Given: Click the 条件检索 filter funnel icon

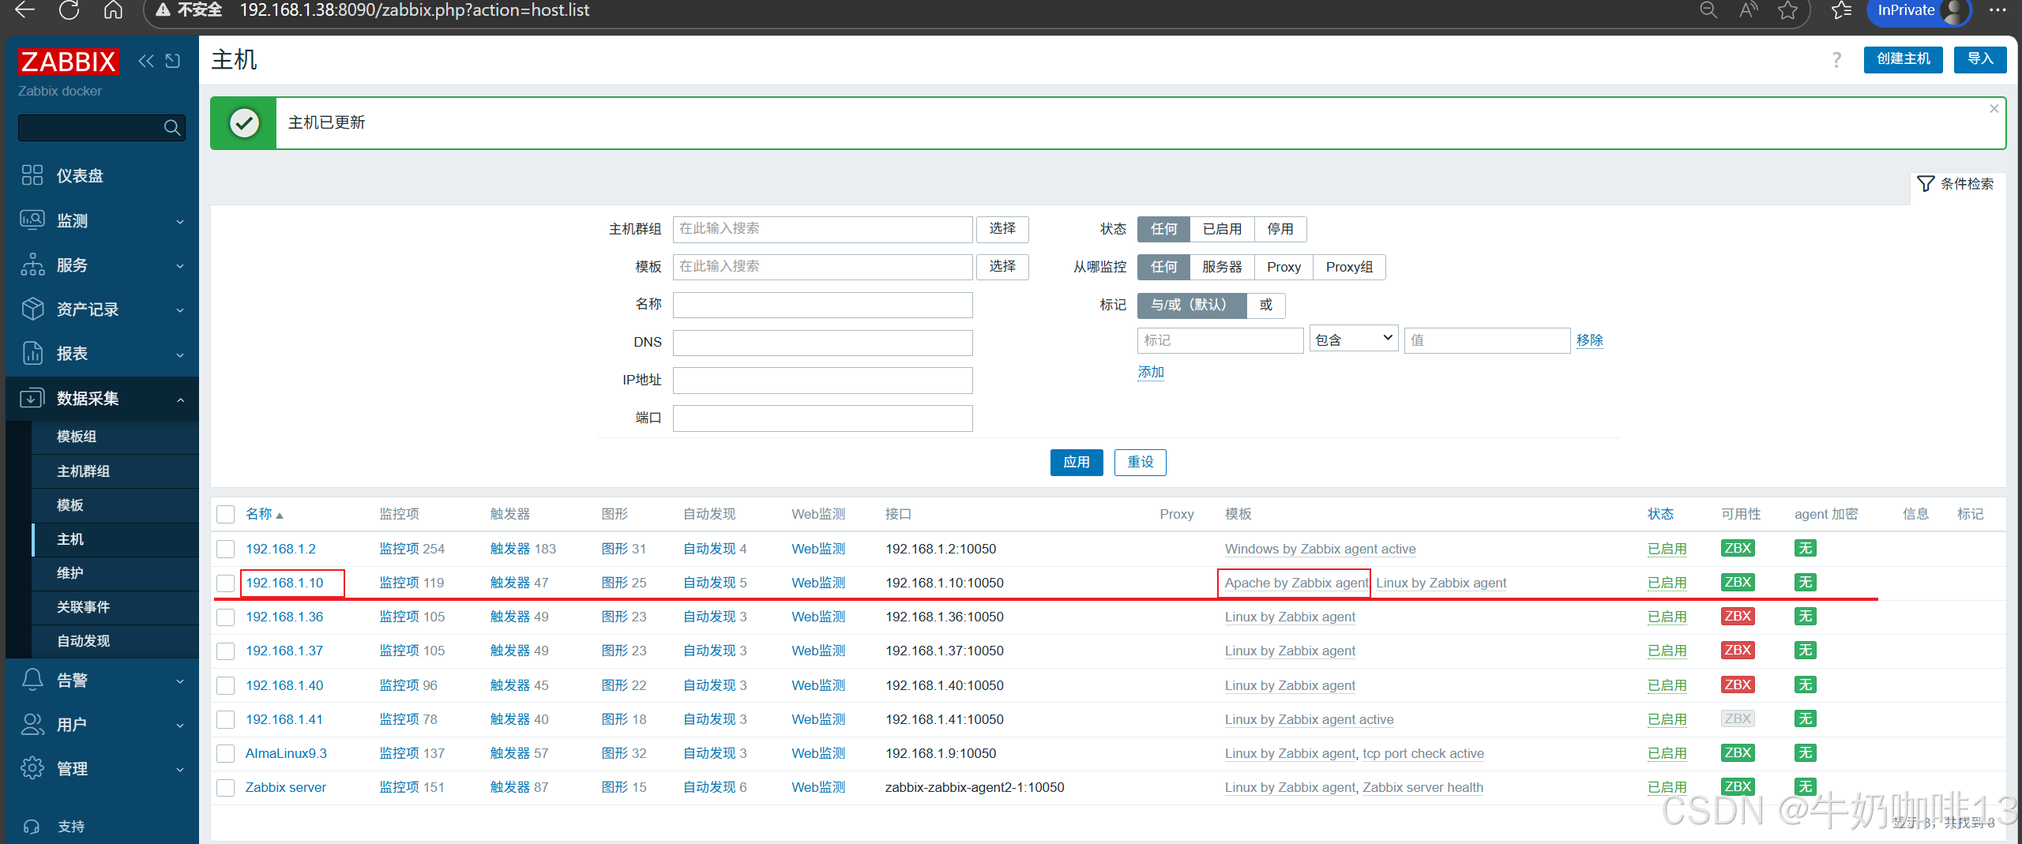Looking at the screenshot, I should (1926, 184).
